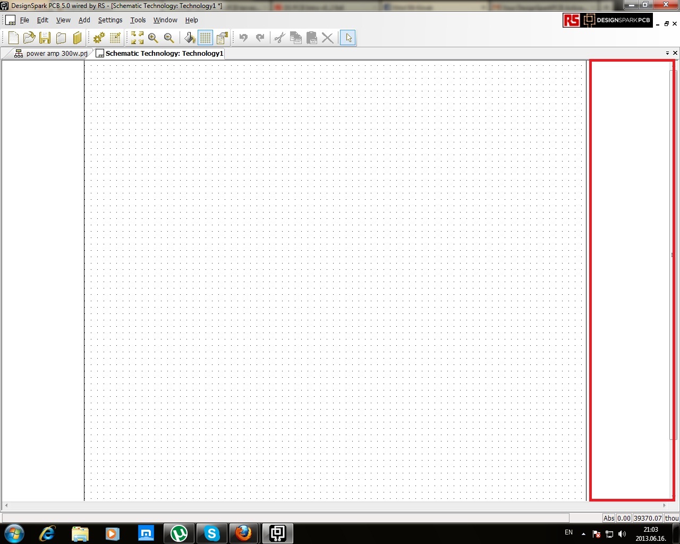Open Windows Explorer from the taskbar
Viewport: 680px width, 544px height.
pos(80,533)
